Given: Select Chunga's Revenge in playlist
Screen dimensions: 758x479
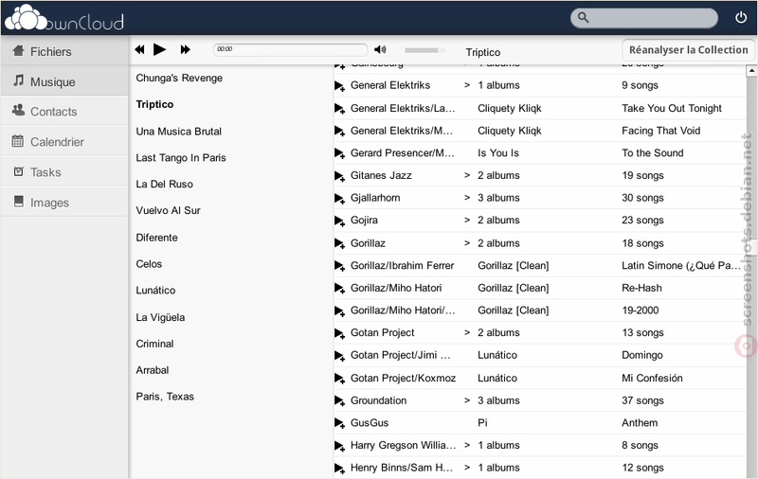Looking at the screenshot, I should pyautogui.click(x=179, y=78).
